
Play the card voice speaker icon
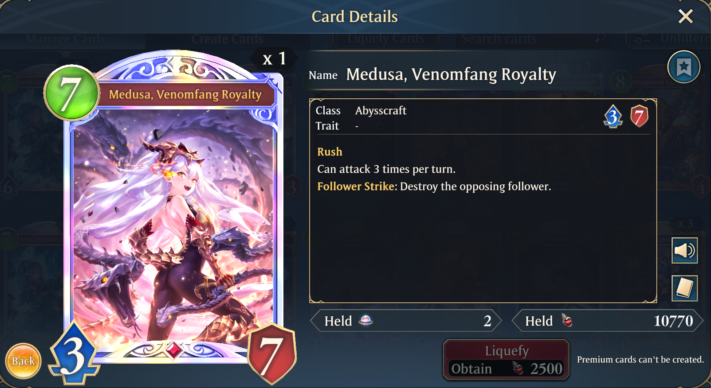[x=684, y=251]
